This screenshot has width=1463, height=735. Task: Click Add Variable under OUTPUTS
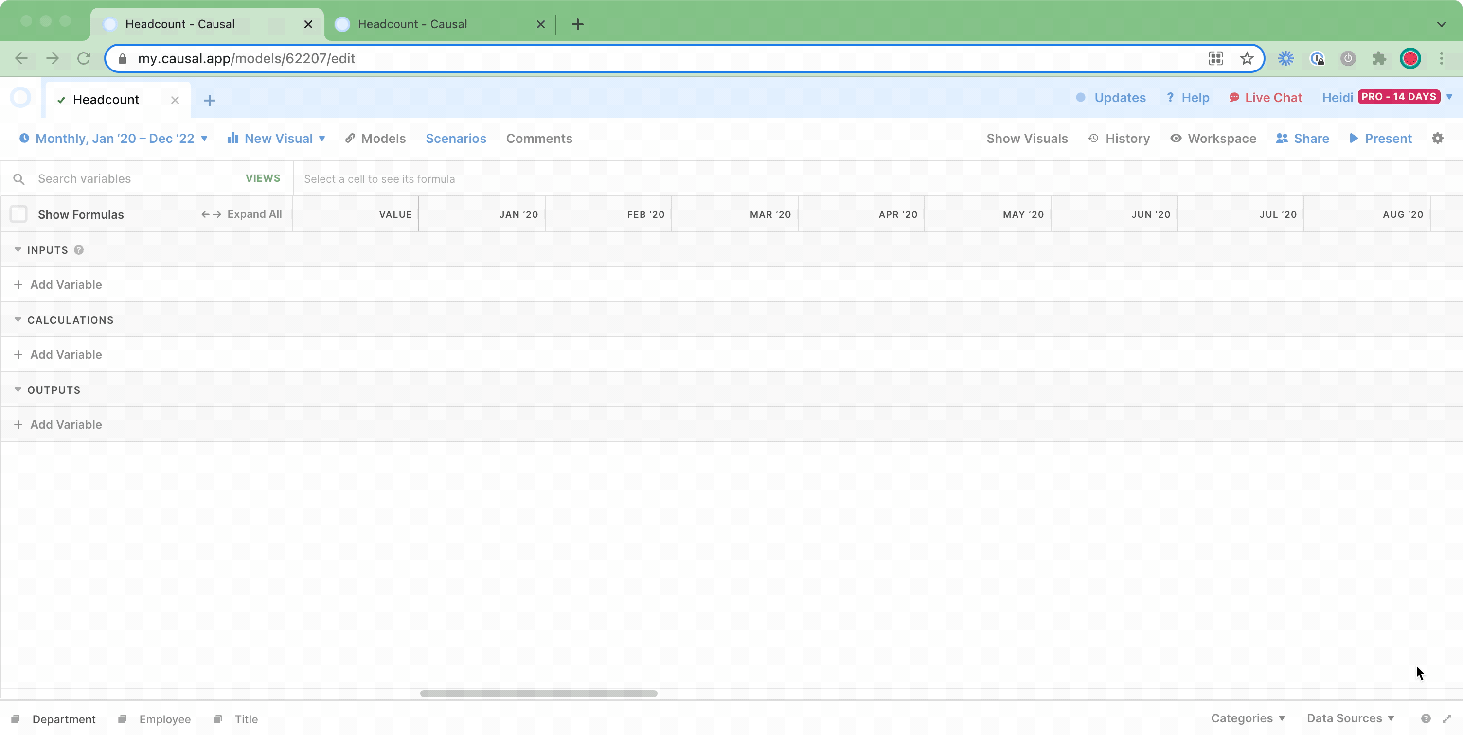(x=66, y=425)
